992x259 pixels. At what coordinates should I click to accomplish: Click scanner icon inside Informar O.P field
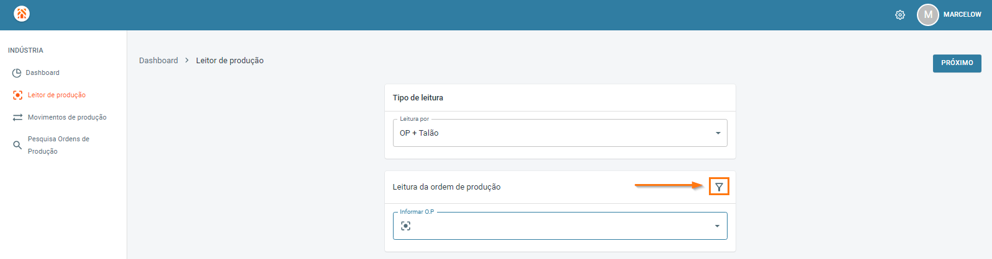point(405,226)
